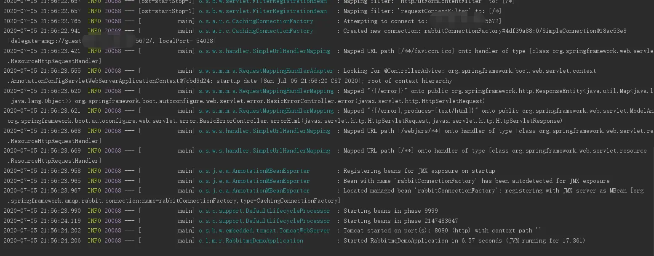
Task: Click "Bean with name 'rabbitConnectionFactory' has been autodetected" message
Action: [476, 181]
